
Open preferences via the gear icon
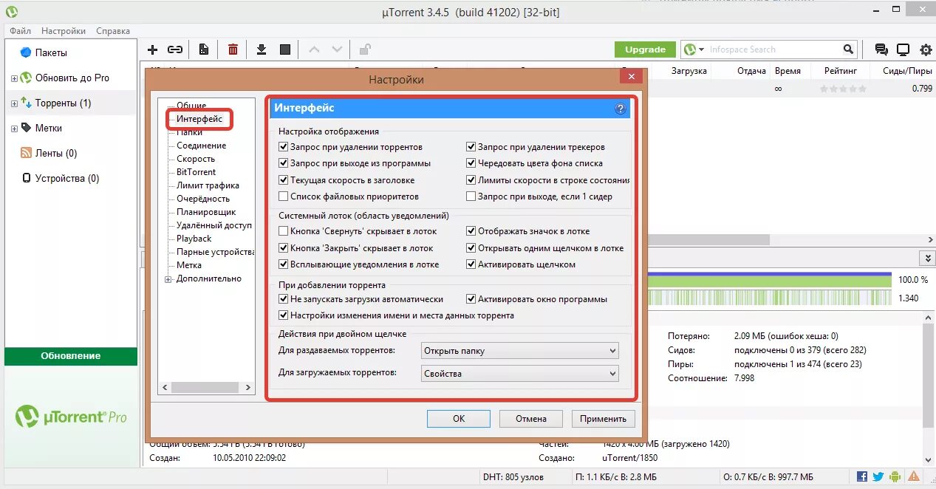point(926,49)
